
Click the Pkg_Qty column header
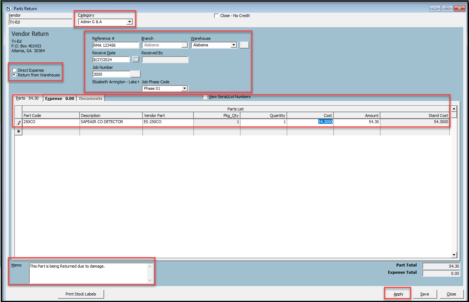217,115
